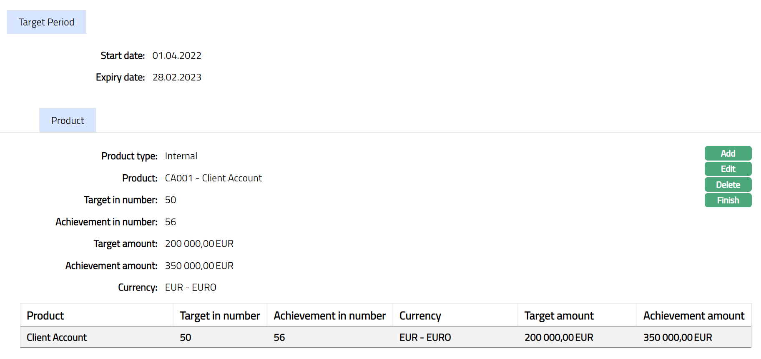Image resolution: width=761 pixels, height=359 pixels.
Task: Click the Target amount column header
Action: pyautogui.click(x=559, y=316)
